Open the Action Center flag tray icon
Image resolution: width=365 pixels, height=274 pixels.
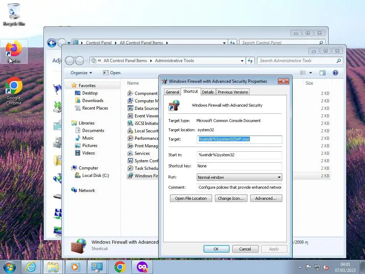point(308,267)
